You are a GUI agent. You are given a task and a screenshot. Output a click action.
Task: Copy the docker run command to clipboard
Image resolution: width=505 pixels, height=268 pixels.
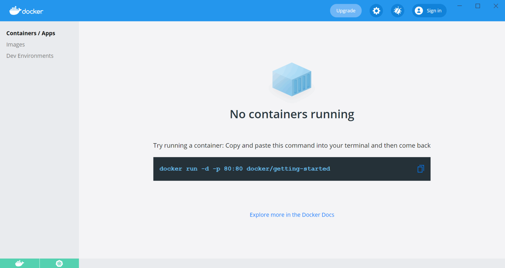[x=421, y=169]
